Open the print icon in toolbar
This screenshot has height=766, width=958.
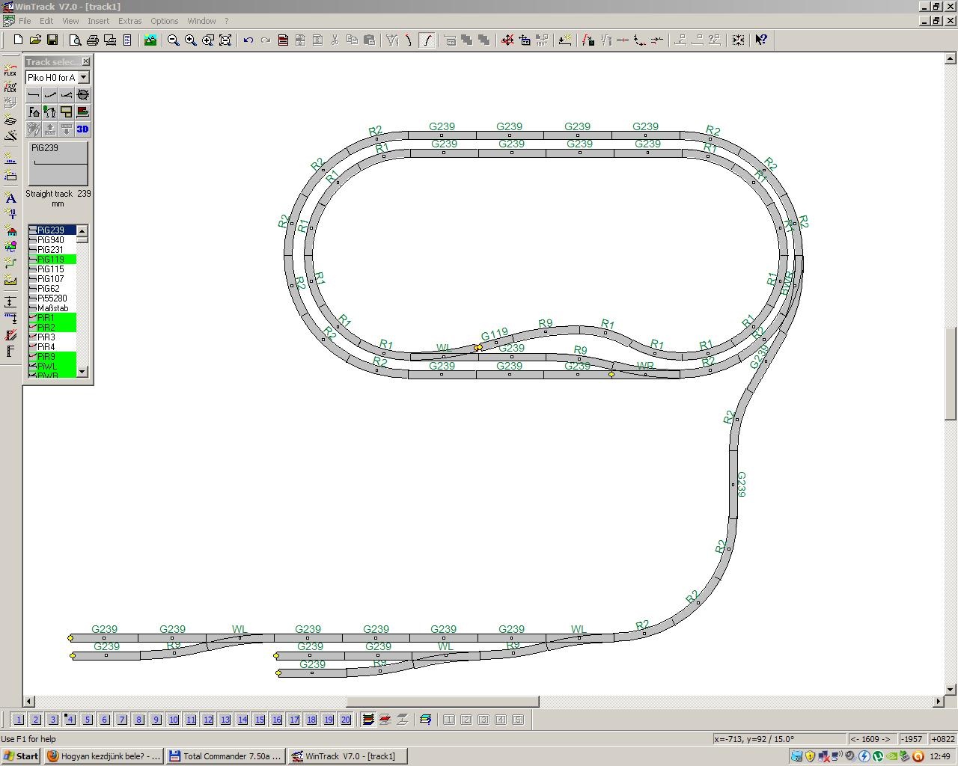click(93, 40)
